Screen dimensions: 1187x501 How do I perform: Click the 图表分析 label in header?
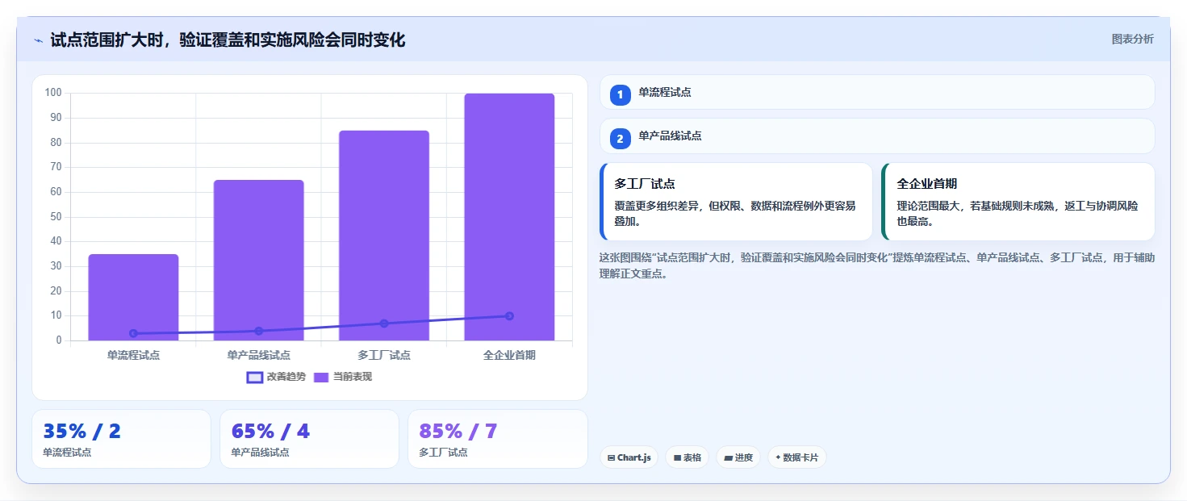click(x=1132, y=39)
